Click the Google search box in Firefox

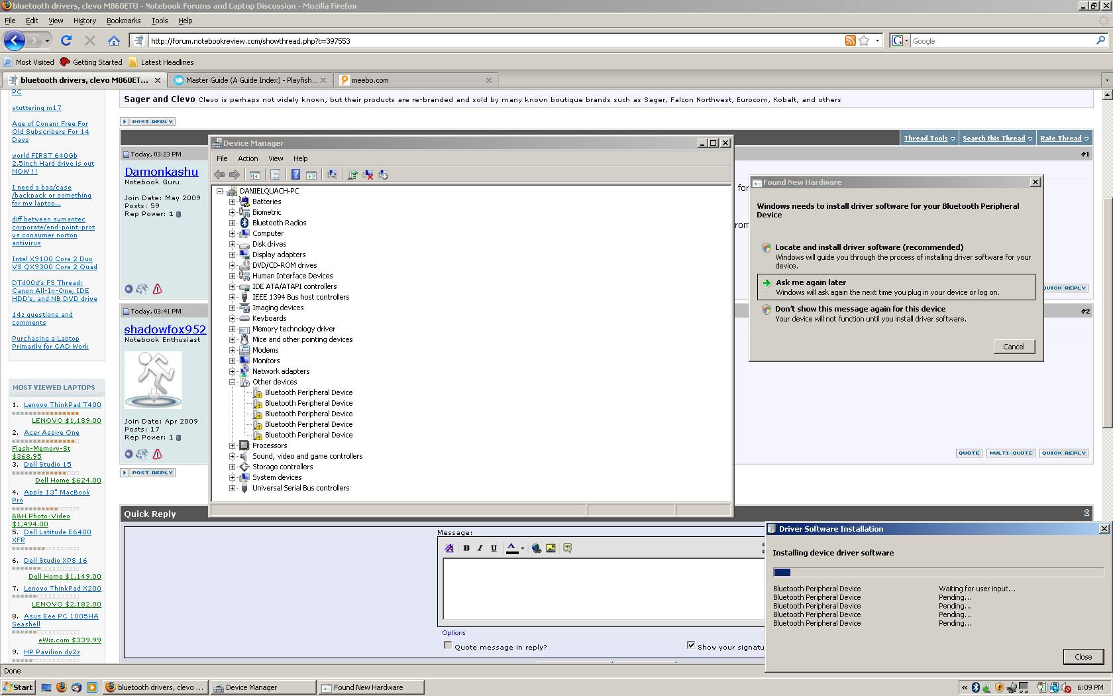(1002, 41)
